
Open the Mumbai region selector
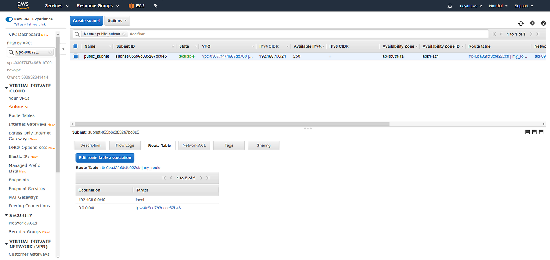tap(498, 5)
